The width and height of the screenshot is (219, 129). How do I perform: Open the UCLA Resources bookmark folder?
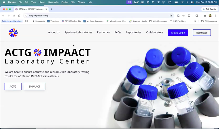pos(158,21)
